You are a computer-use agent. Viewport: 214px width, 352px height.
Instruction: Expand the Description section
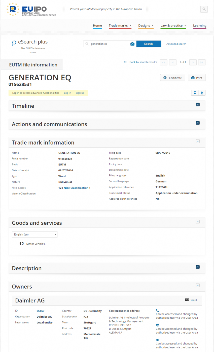pos(198,267)
